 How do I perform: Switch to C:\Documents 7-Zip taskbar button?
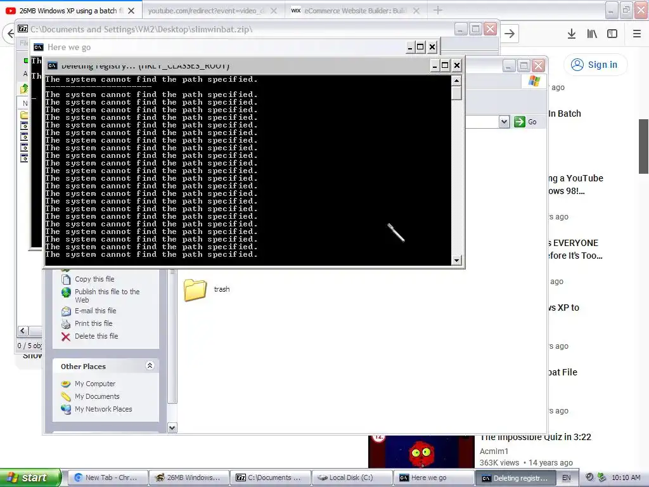pos(270,478)
